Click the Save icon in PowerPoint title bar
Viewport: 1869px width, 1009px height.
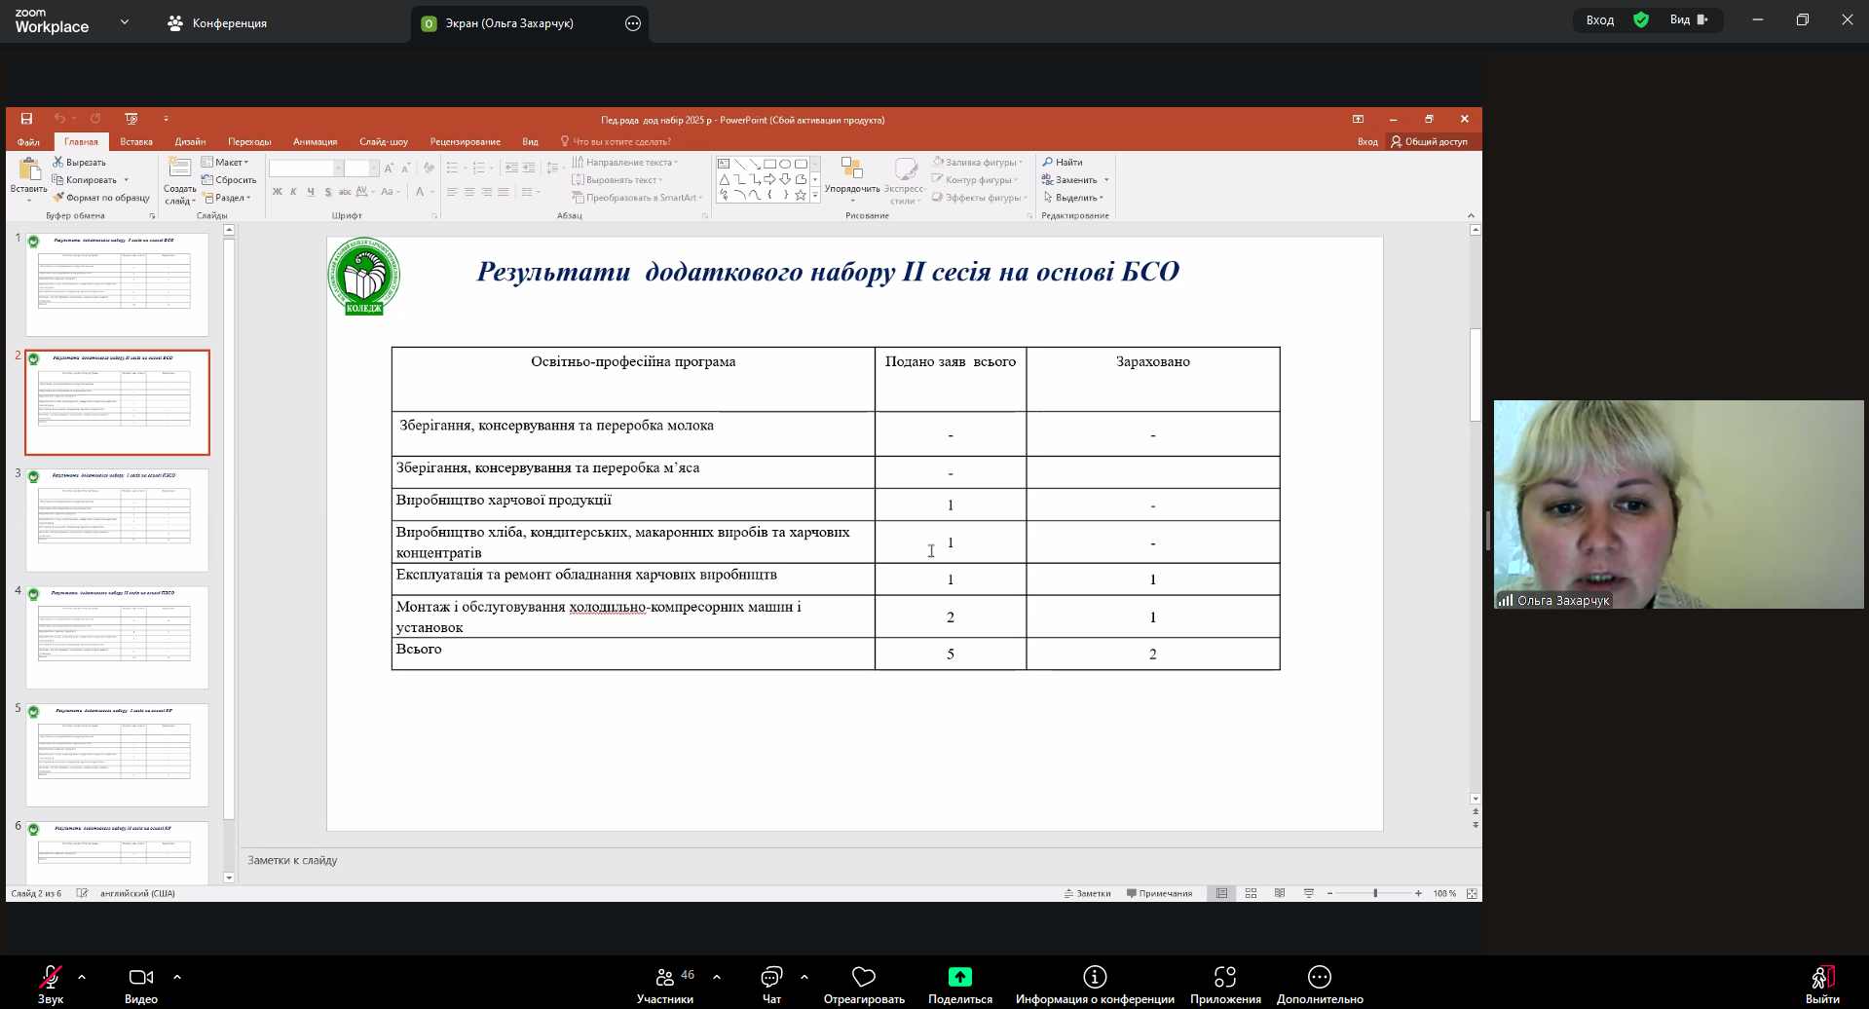pos(26,119)
